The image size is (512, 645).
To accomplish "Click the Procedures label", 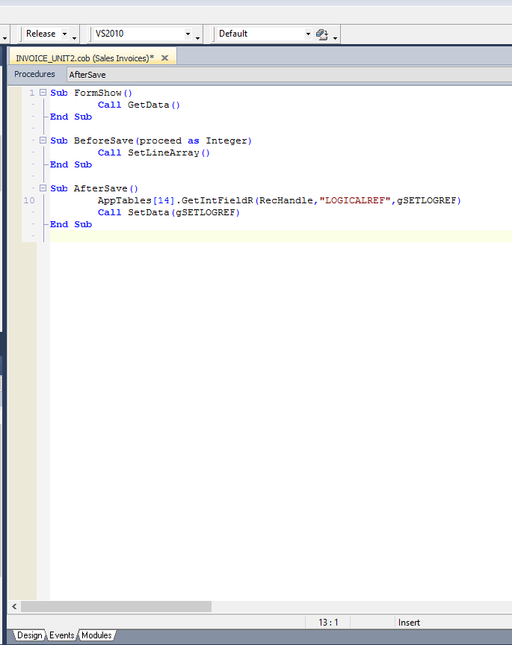I will pos(34,75).
